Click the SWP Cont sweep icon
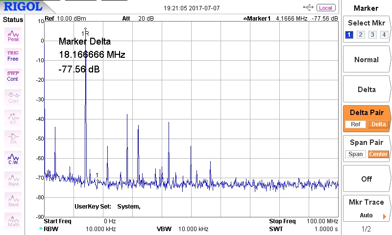 (13, 76)
